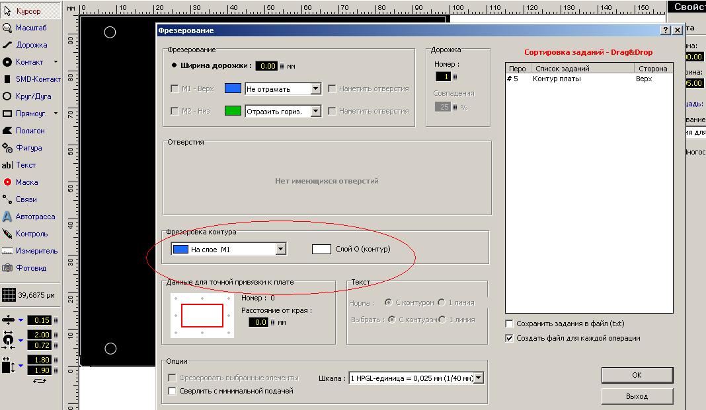Viewport: 706px width, 410px height.
Task: Swap SMD pad dimensions arrows icon
Action: 39,381
